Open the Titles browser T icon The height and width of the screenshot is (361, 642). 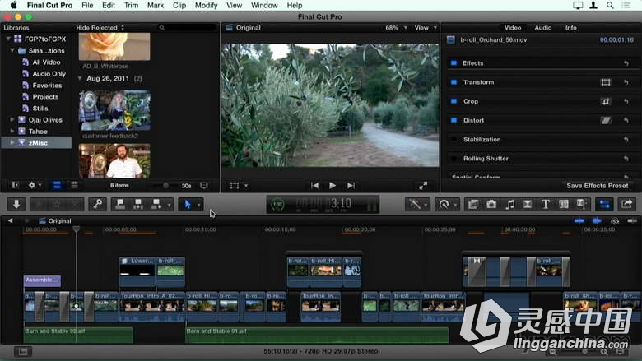click(546, 204)
